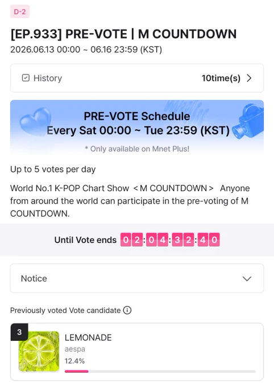
Task: Open the 10time(s) history count
Action: click(x=221, y=78)
